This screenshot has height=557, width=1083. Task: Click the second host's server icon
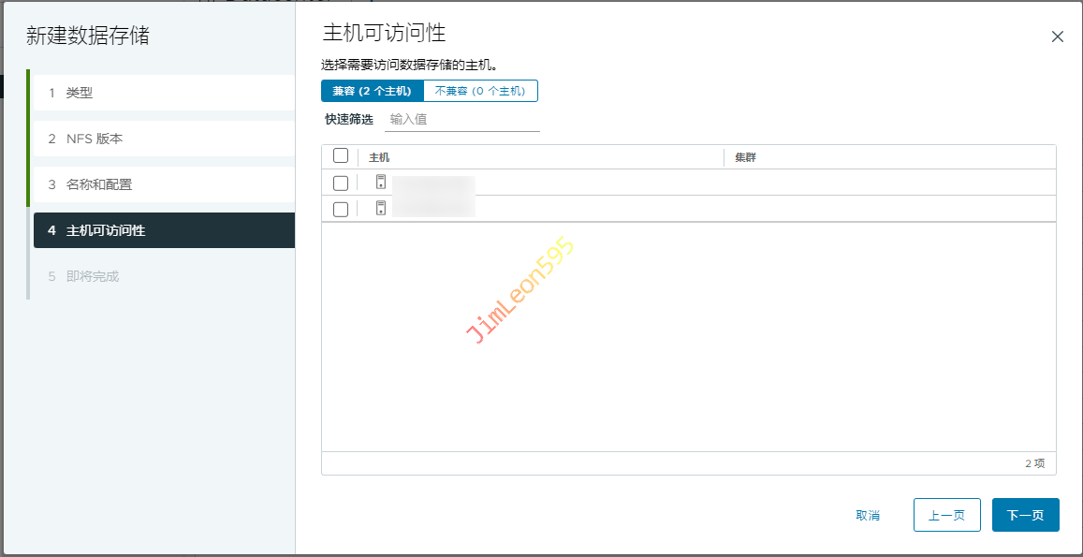tap(381, 209)
